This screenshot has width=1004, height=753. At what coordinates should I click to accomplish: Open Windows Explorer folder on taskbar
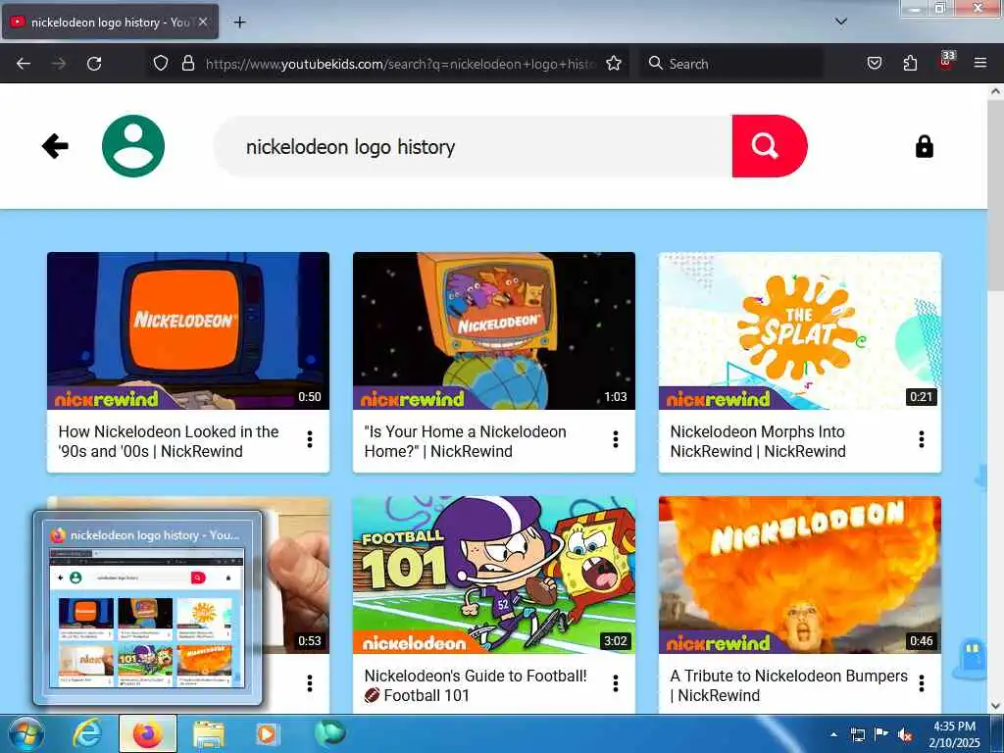[x=209, y=733]
